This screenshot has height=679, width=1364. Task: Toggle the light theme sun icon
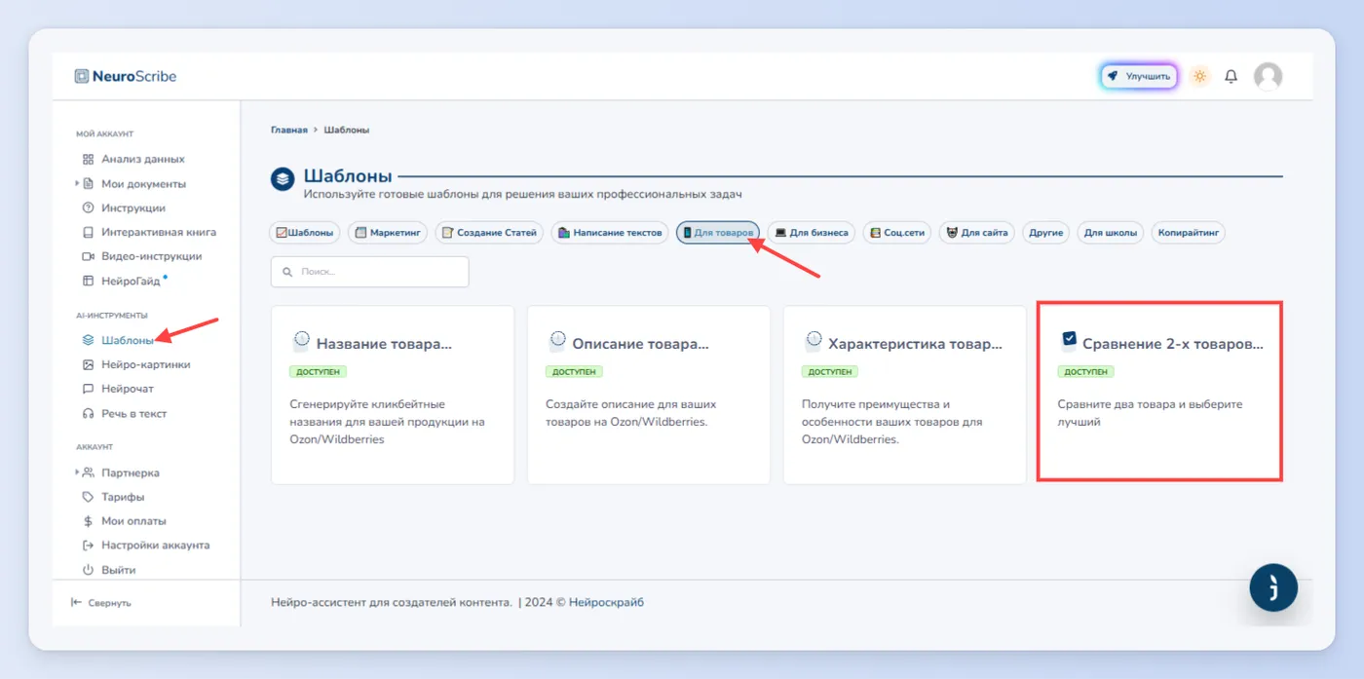tap(1199, 76)
